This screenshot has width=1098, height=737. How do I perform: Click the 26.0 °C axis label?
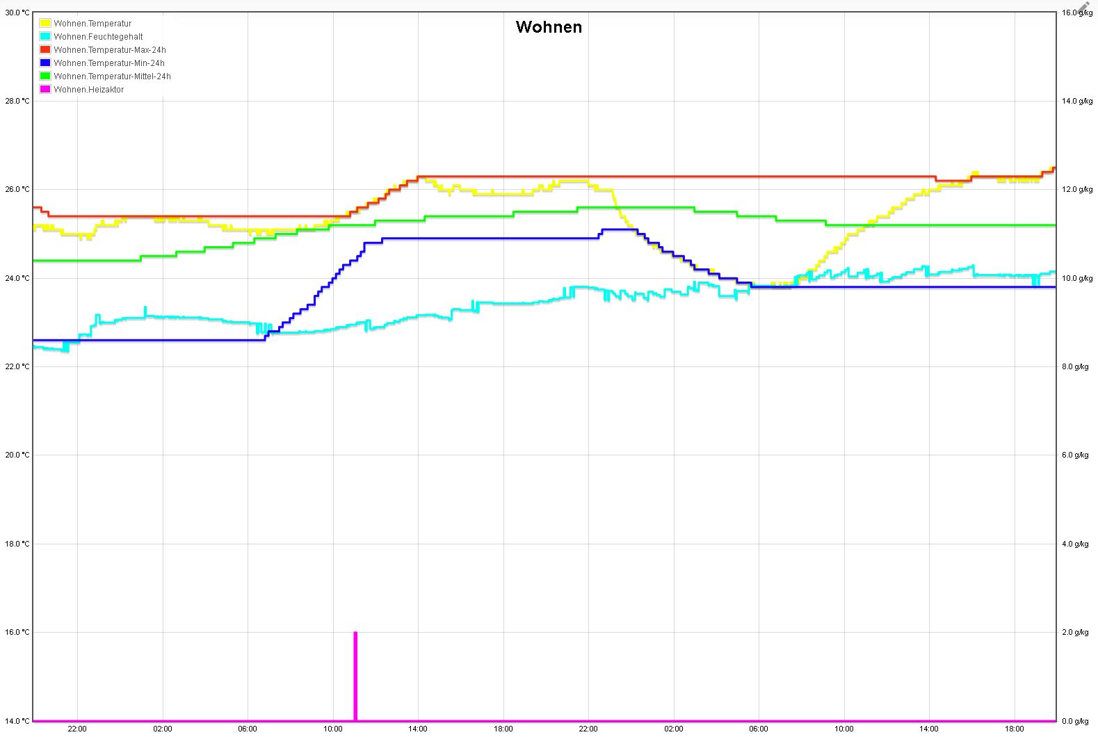17,189
